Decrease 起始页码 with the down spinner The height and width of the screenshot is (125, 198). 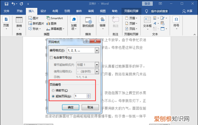(x=88, y=97)
